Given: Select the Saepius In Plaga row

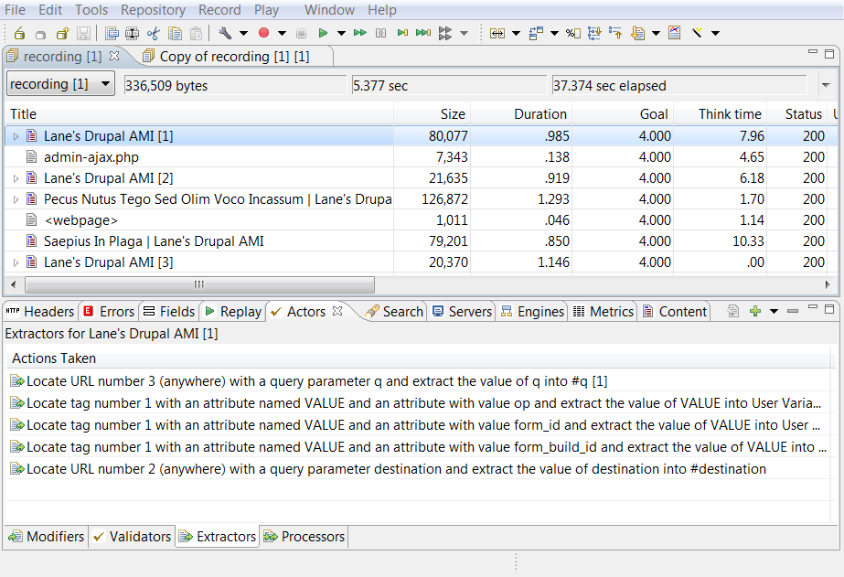Looking at the screenshot, I should pyautogui.click(x=420, y=241).
